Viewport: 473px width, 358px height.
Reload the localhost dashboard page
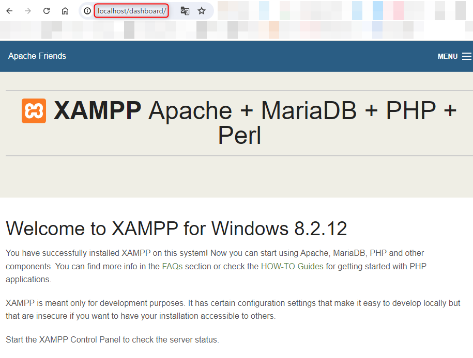[x=47, y=11]
